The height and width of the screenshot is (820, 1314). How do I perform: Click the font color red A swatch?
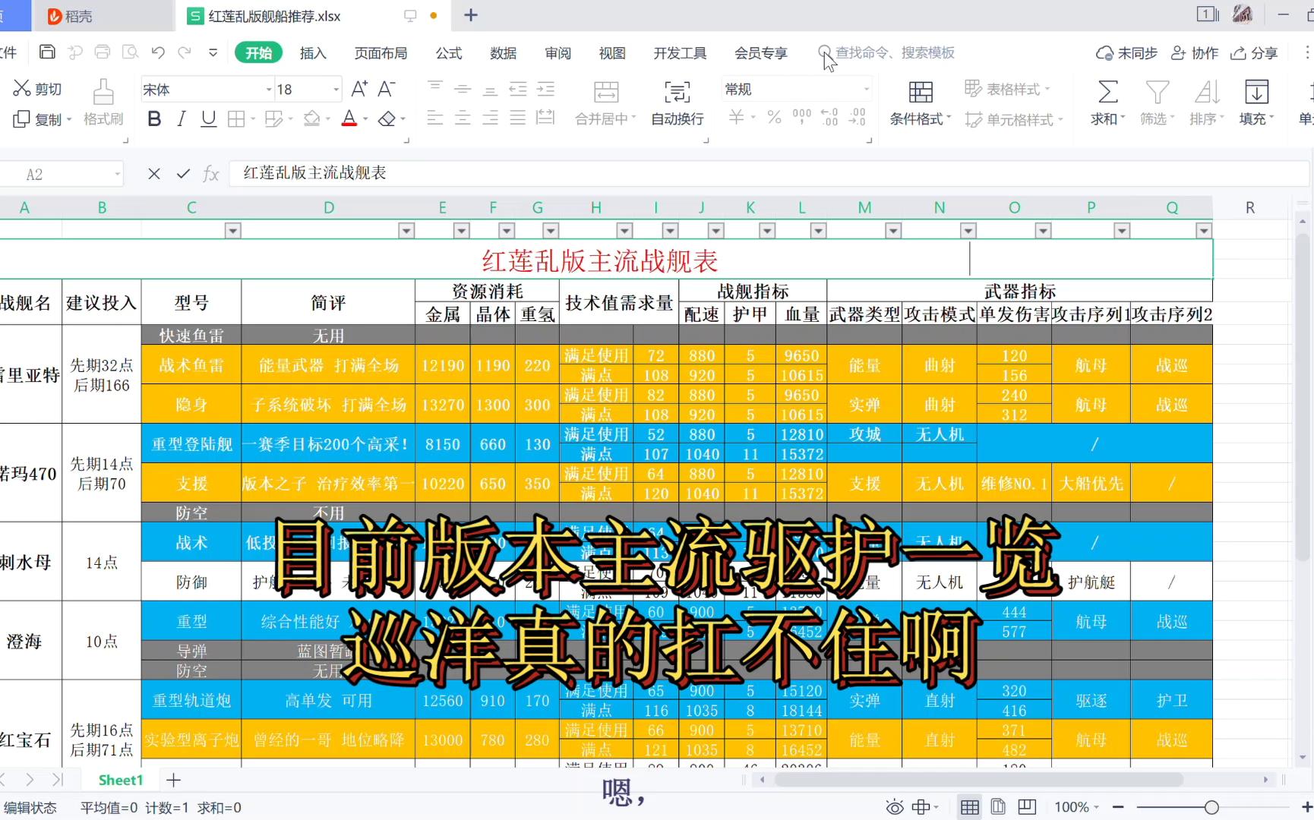pos(349,119)
